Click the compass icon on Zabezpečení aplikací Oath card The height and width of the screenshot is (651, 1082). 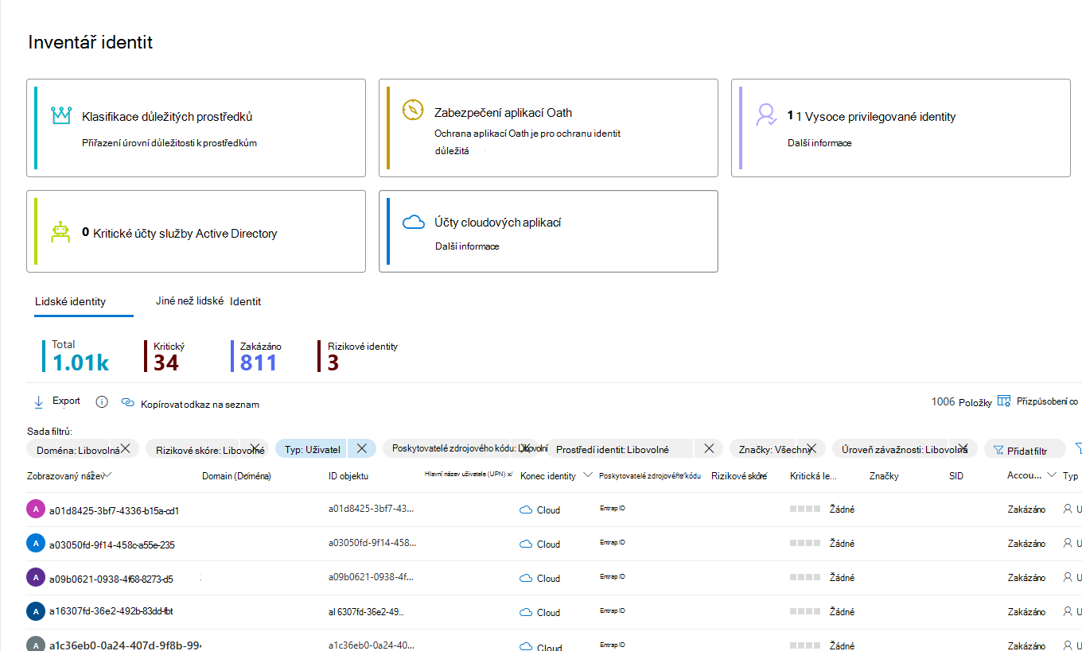pos(413,110)
